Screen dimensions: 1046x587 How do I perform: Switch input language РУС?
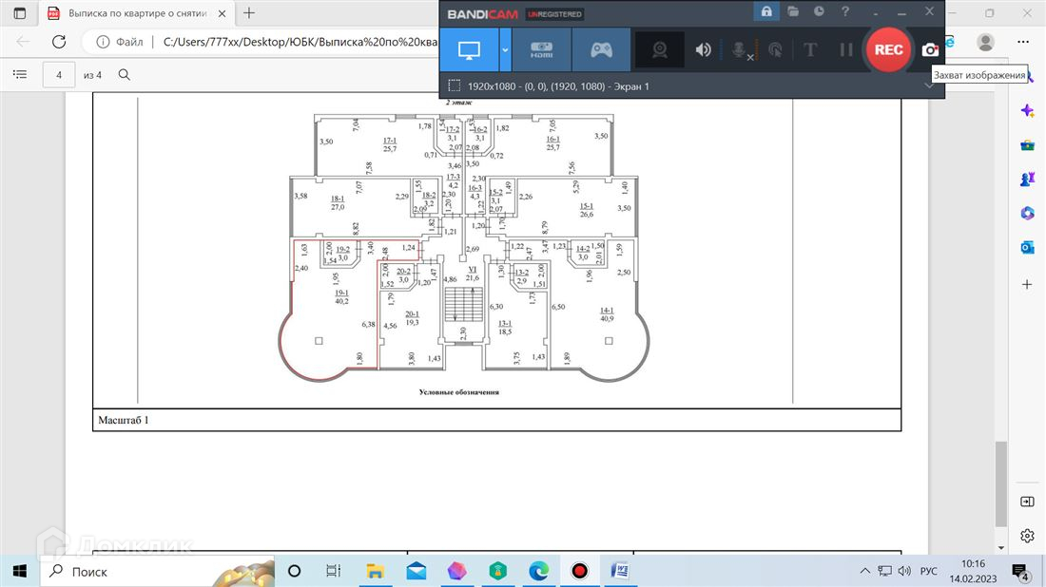(929, 571)
